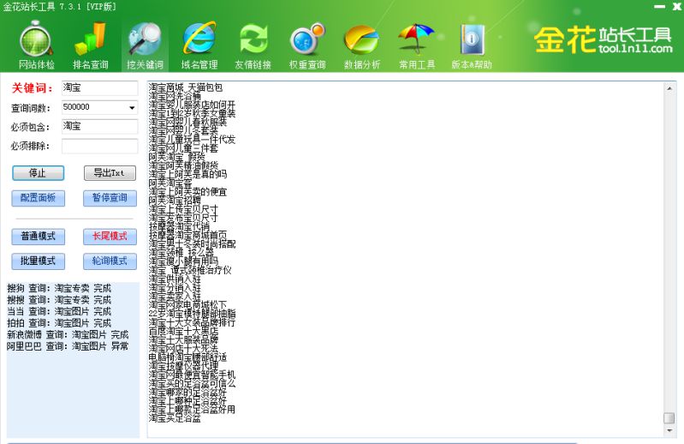The height and width of the screenshot is (444, 684).
Task: Click the 停止 stop button
Action: [x=38, y=173]
